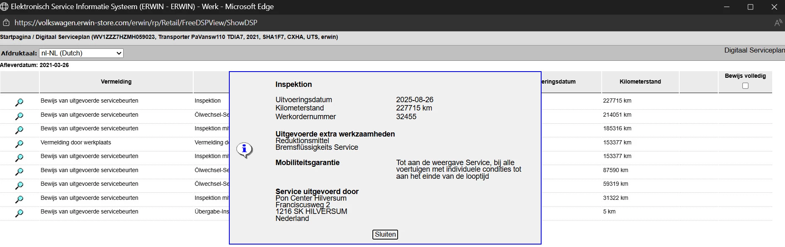Click the site info lock icon
The height and width of the screenshot is (247, 785).
(6, 23)
